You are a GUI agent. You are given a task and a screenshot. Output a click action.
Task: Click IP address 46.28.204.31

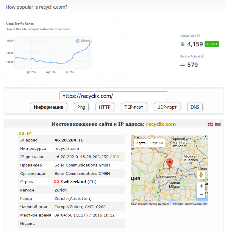(68, 140)
